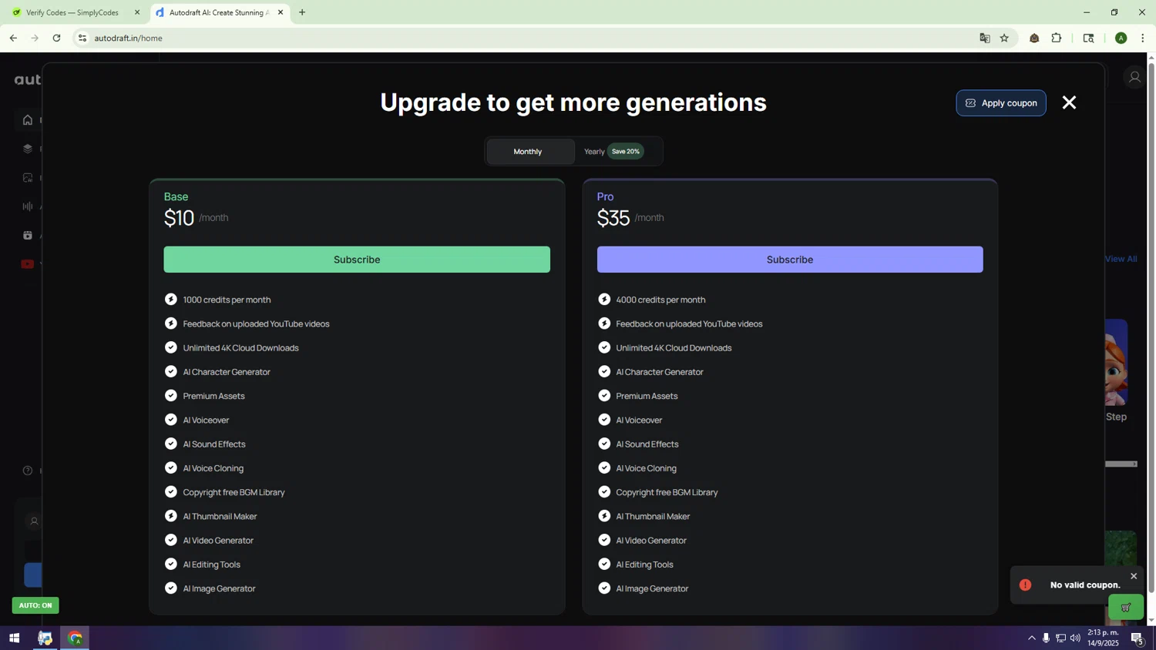This screenshot has width=1156, height=650.
Task: Click the Apply coupon button
Action: [1001, 103]
